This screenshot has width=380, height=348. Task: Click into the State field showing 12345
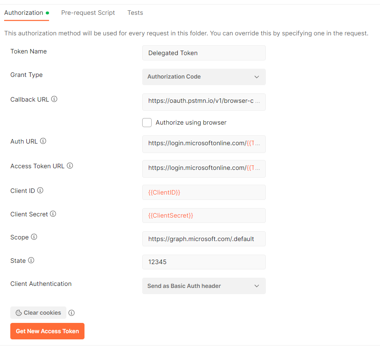point(204,262)
